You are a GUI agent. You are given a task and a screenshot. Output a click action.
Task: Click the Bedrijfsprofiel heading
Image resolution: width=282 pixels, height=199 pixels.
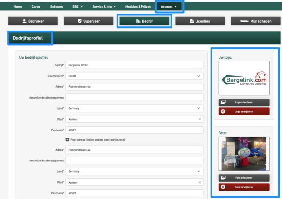pyautogui.click(x=28, y=38)
